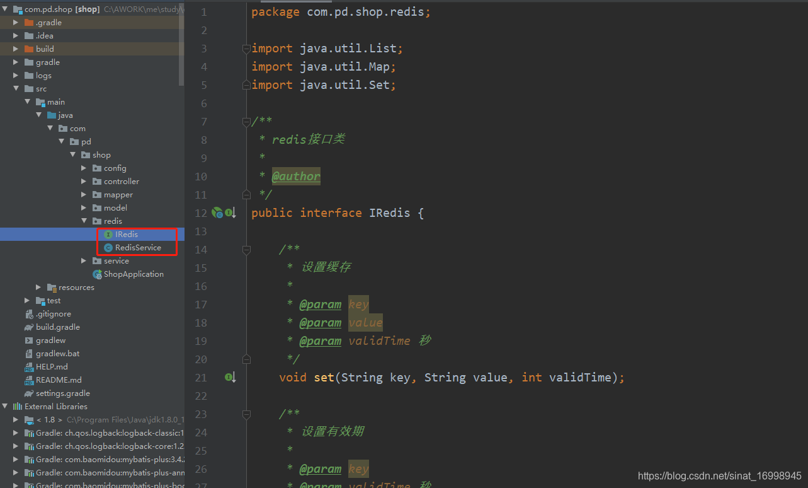
Task: Click the .gitignore file icon
Action: click(x=29, y=314)
